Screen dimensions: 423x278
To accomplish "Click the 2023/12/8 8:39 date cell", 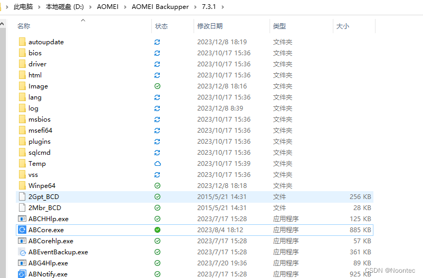I will (x=220, y=108).
